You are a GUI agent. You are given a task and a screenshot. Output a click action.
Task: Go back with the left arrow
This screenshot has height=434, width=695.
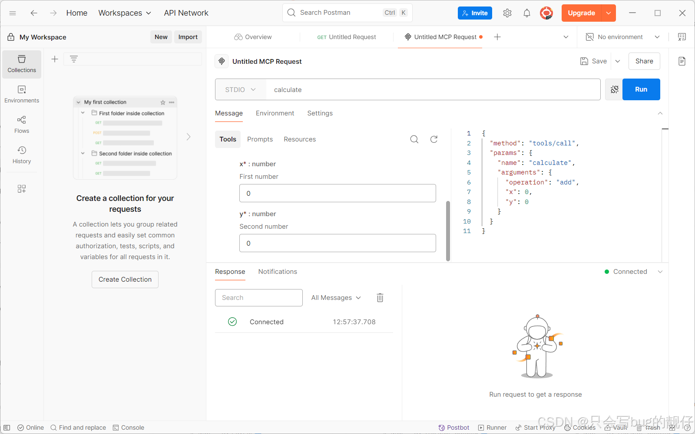[34, 13]
